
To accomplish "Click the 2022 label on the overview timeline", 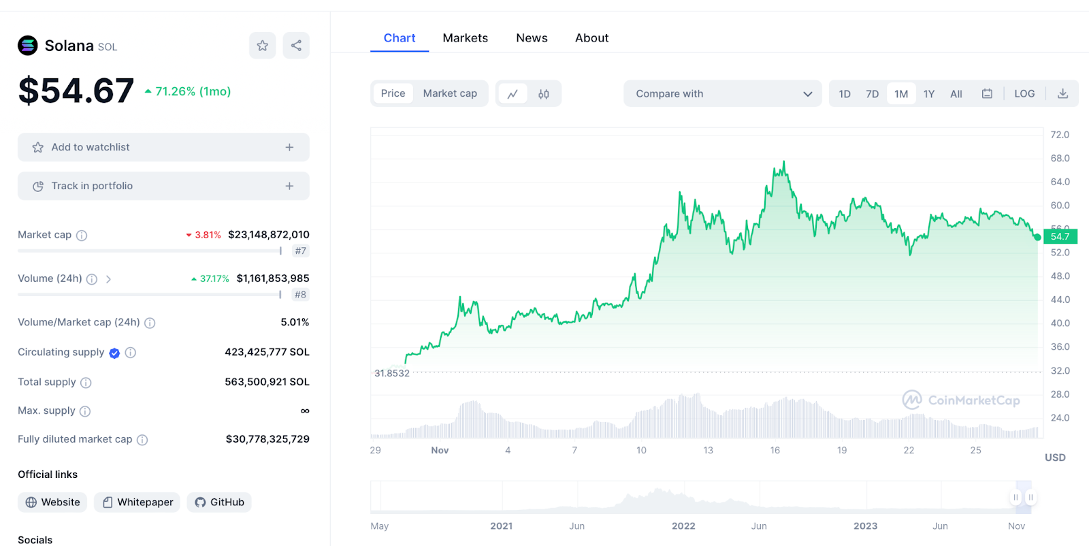I will click(x=683, y=526).
